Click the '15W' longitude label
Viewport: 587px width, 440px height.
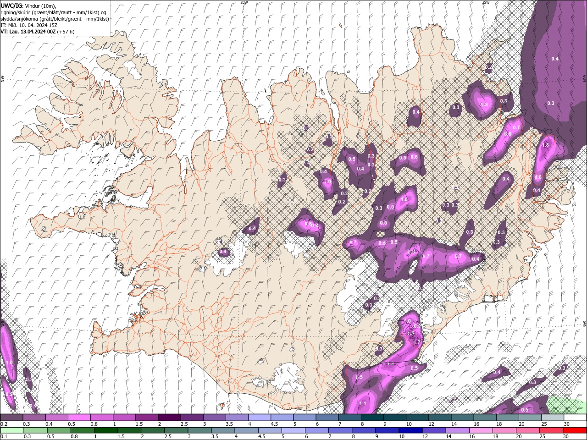click(486, 2)
